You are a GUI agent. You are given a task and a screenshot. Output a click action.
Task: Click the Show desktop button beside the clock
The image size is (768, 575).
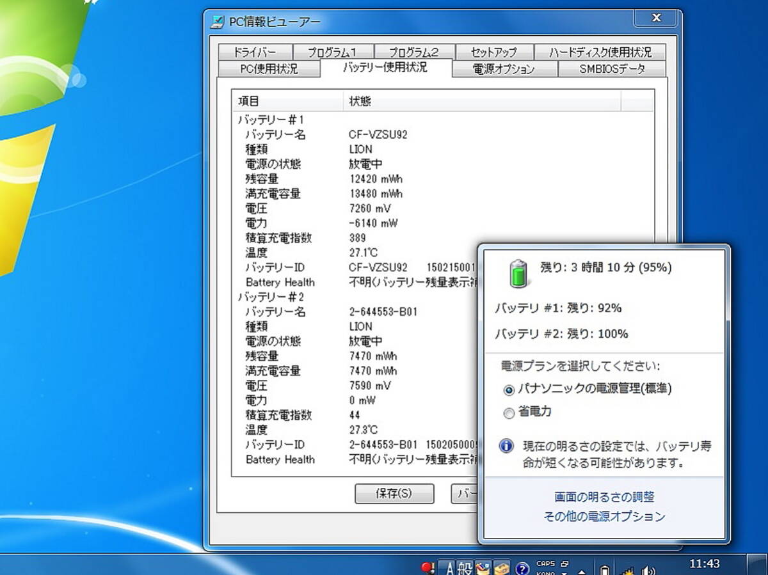click(756, 565)
